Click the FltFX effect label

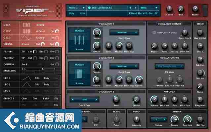pos(46,99)
